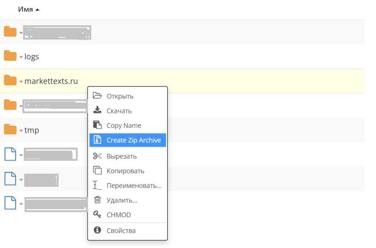Click the clipboard icon beside Copy Name
The height and width of the screenshot is (248, 376).
click(x=97, y=125)
